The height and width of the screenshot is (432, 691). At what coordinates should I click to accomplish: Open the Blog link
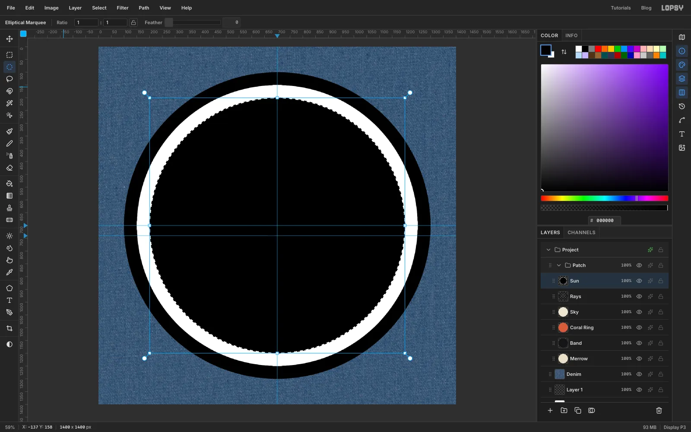(646, 8)
